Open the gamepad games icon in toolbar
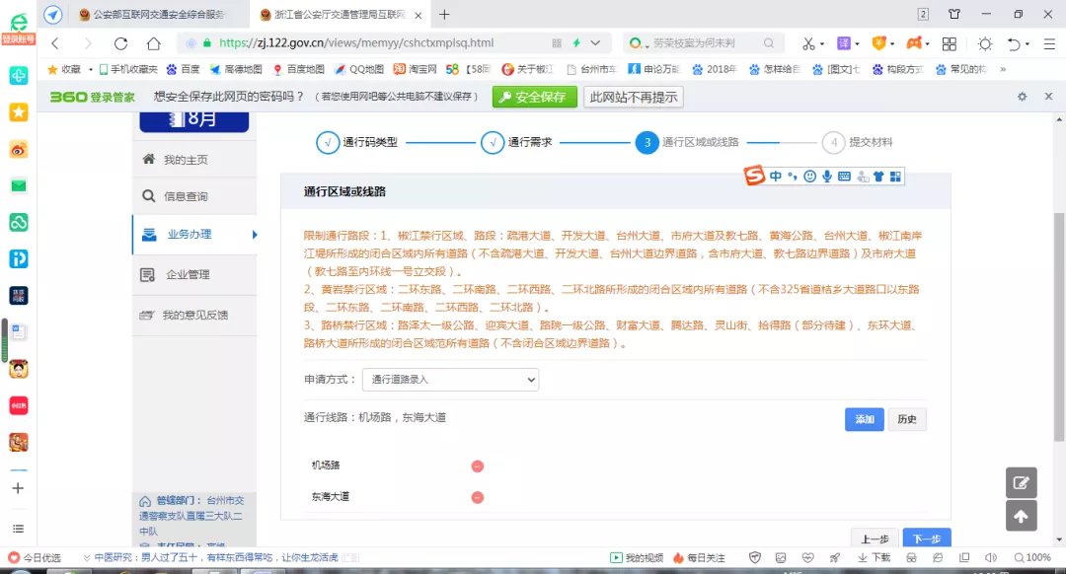The width and height of the screenshot is (1066, 574). point(914,43)
